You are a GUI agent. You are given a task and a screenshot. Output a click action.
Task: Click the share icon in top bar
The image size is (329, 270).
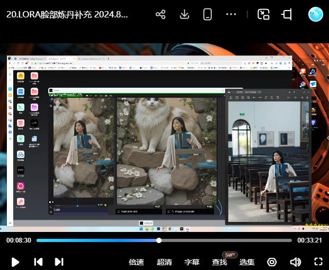(x=161, y=14)
